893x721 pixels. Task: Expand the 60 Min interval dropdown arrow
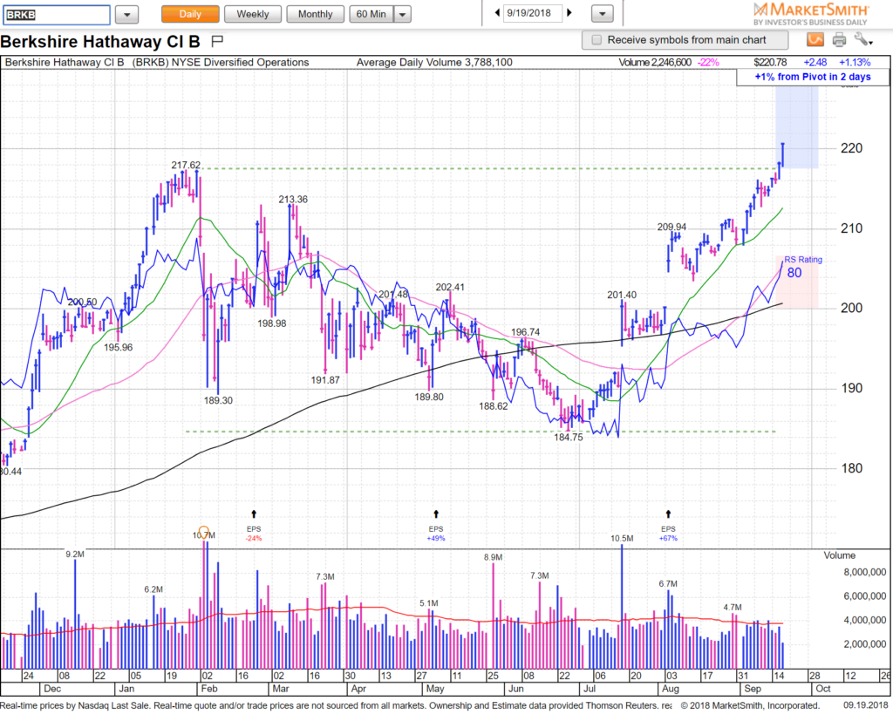coord(402,14)
